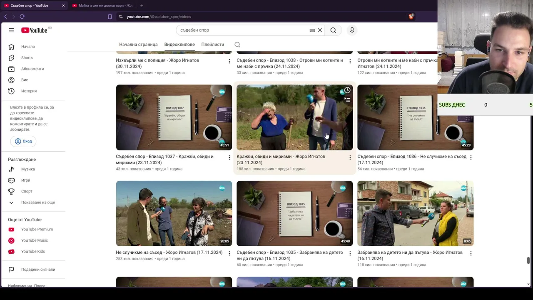Viewport: 533px width, 300px height.
Task: Open the YouTube guide hamburger menu
Action: click(11, 30)
